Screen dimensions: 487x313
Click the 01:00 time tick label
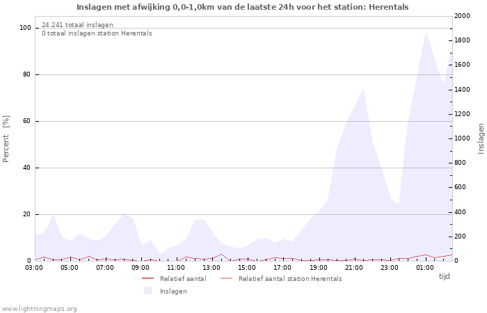(x=425, y=268)
